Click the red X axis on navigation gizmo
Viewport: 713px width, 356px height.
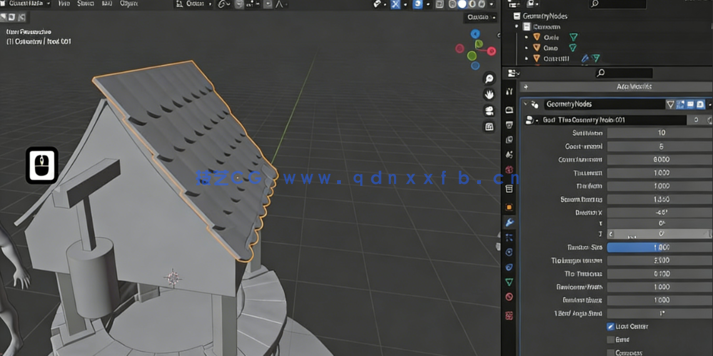(x=492, y=51)
